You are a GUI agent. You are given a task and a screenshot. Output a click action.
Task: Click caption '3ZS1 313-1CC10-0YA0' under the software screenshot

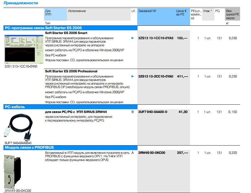pos(21,66)
